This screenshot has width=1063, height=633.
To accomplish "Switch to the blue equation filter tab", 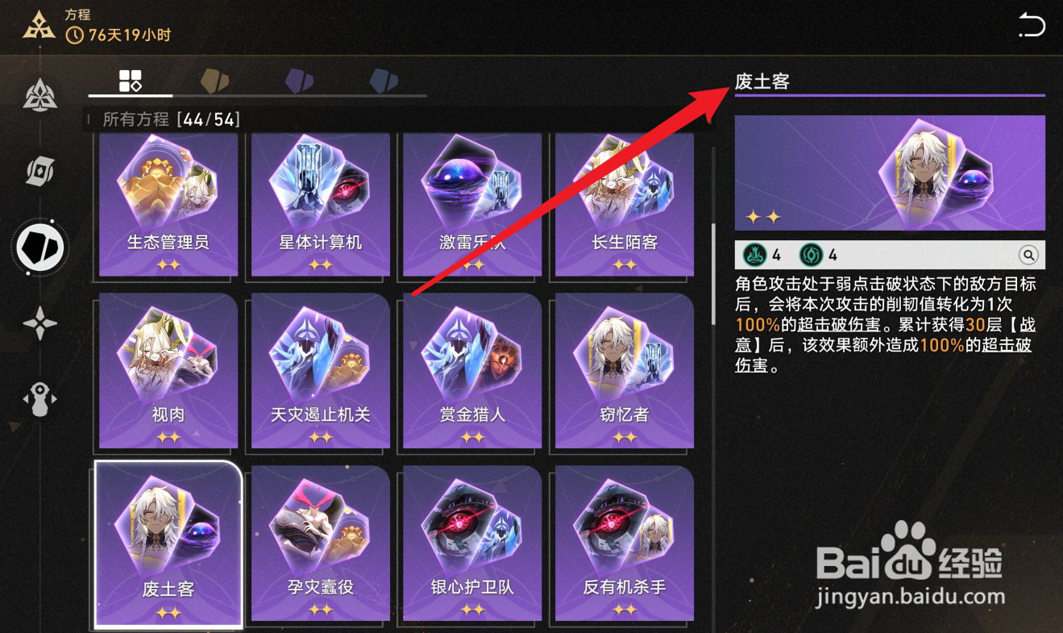I will click(384, 80).
